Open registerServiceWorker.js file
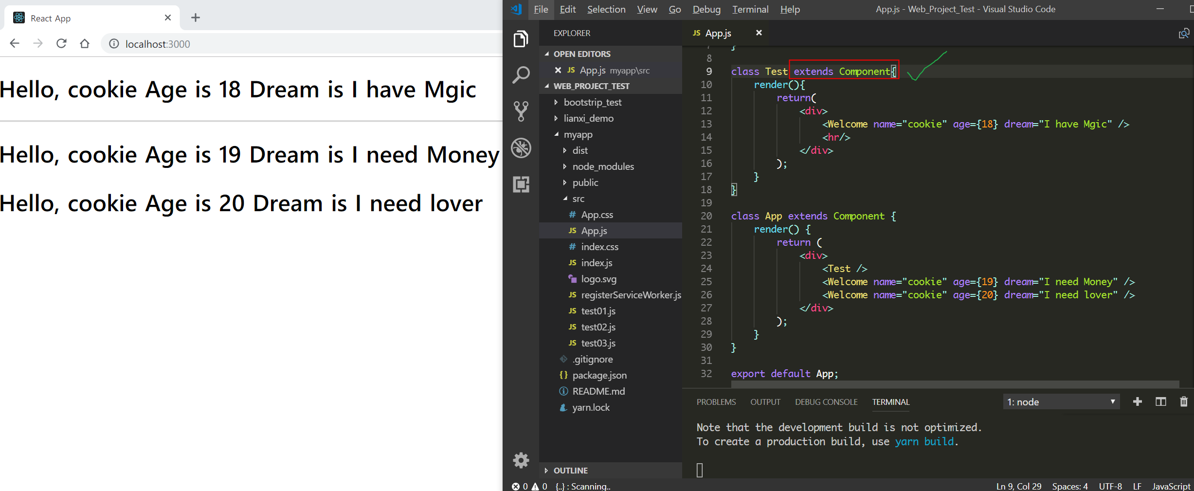 [x=611, y=295]
